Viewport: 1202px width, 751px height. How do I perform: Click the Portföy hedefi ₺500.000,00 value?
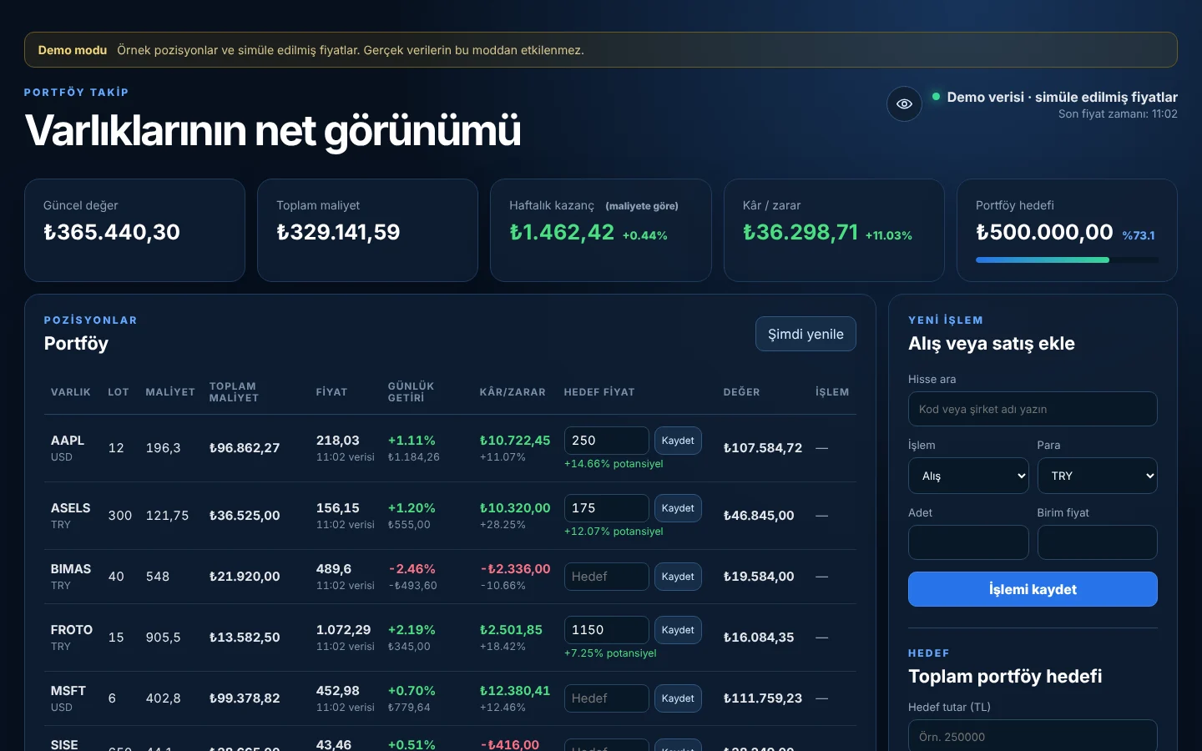pos(1044,232)
